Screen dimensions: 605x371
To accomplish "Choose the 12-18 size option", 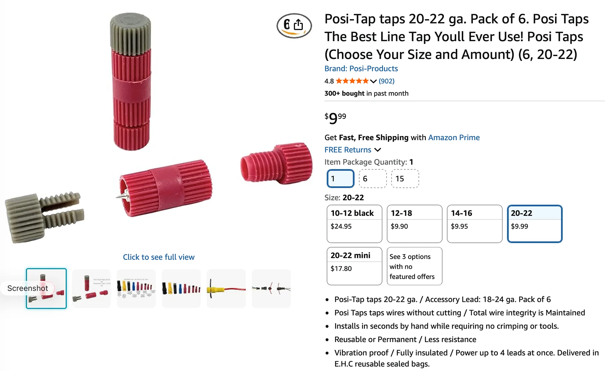I will (414, 224).
